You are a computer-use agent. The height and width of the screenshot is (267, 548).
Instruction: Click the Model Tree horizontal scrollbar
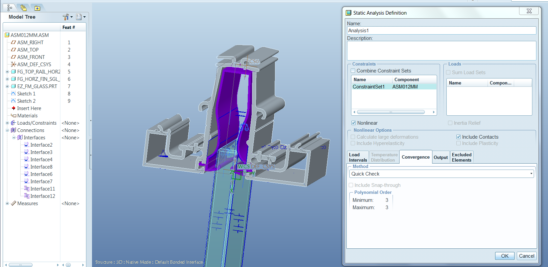21,265
